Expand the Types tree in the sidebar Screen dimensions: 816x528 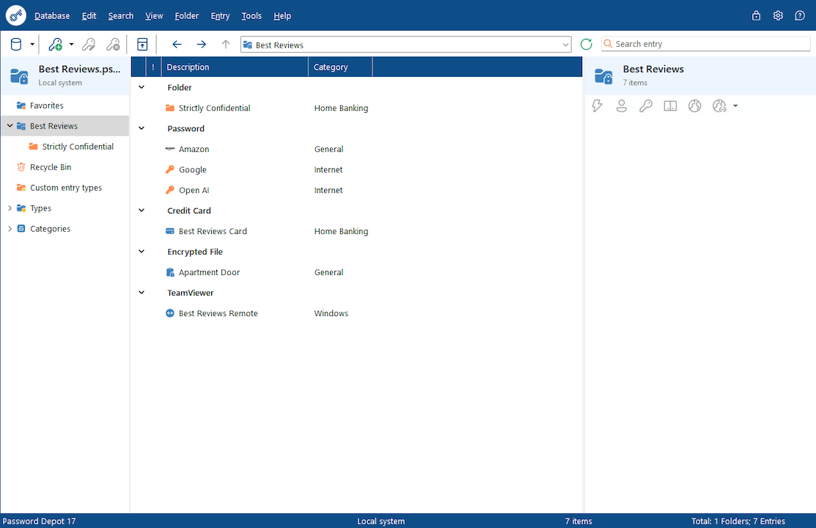coord(10,208)
